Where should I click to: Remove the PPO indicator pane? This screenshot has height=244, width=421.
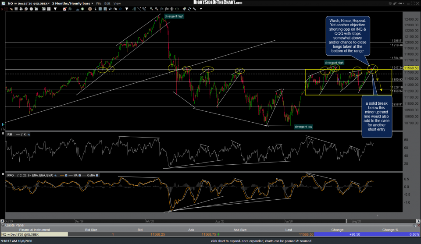click(3, 174)
